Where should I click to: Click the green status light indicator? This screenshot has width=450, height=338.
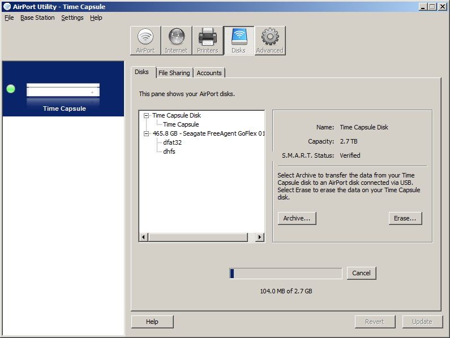(11, 89)
